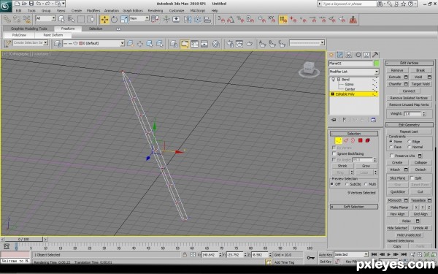Select the Select and Move tool
The image size is (438, 274).
tap(104, 20)
